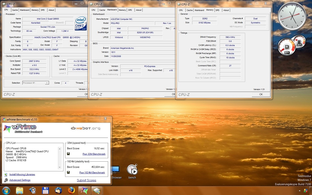Click OK in the Memory-tab CPU-Z window

[x=261, y=94]
